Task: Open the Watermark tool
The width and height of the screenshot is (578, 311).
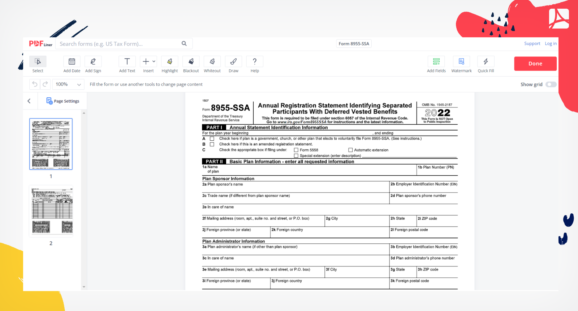Action: coord(461,62)
